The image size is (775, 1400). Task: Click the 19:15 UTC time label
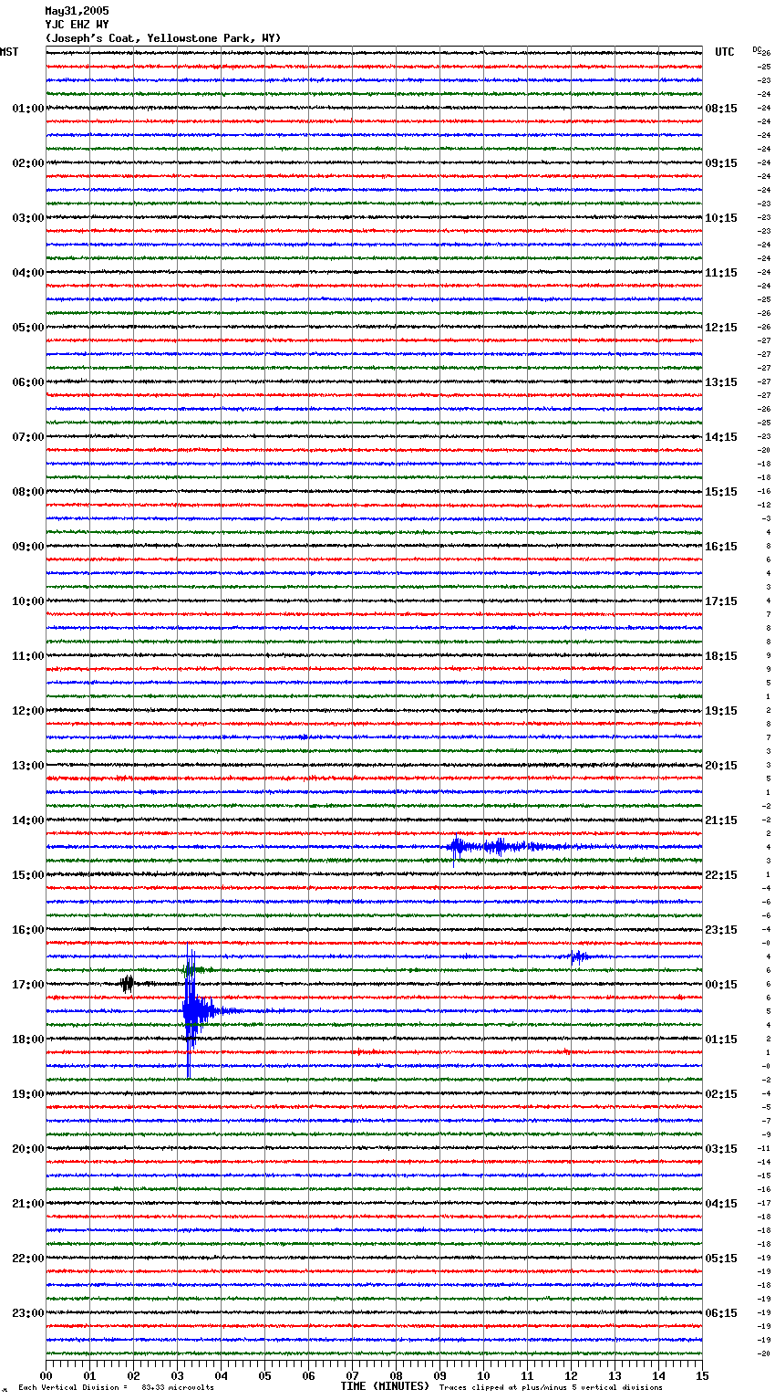[x=721, y=711]
